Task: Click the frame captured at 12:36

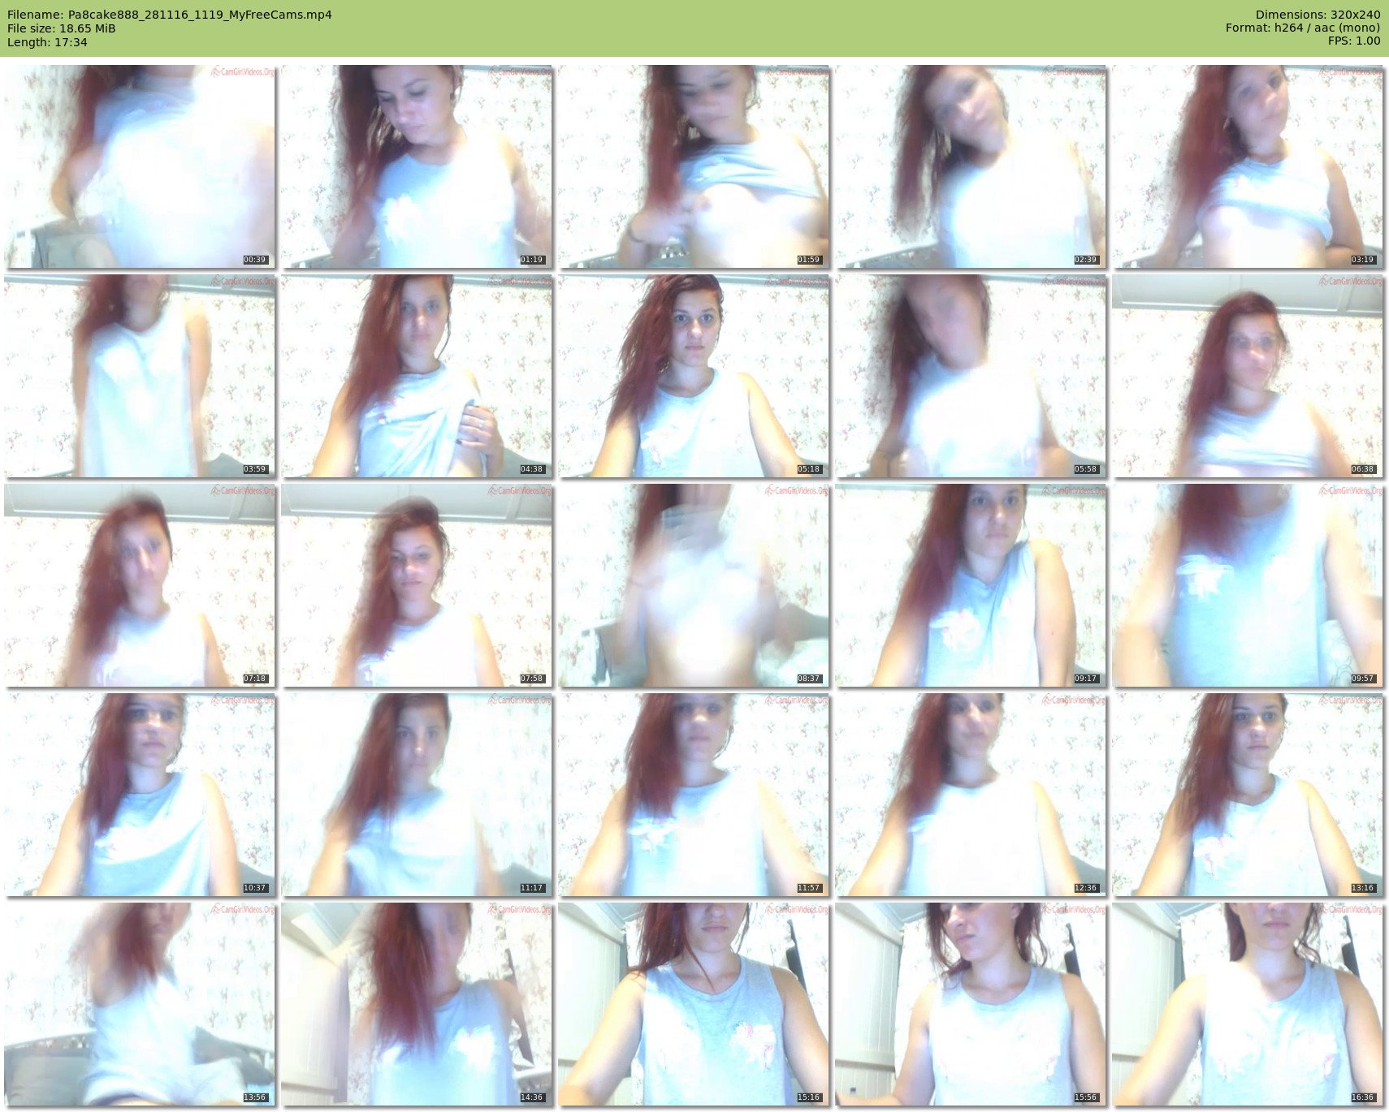Action: [x=971, y=795]
